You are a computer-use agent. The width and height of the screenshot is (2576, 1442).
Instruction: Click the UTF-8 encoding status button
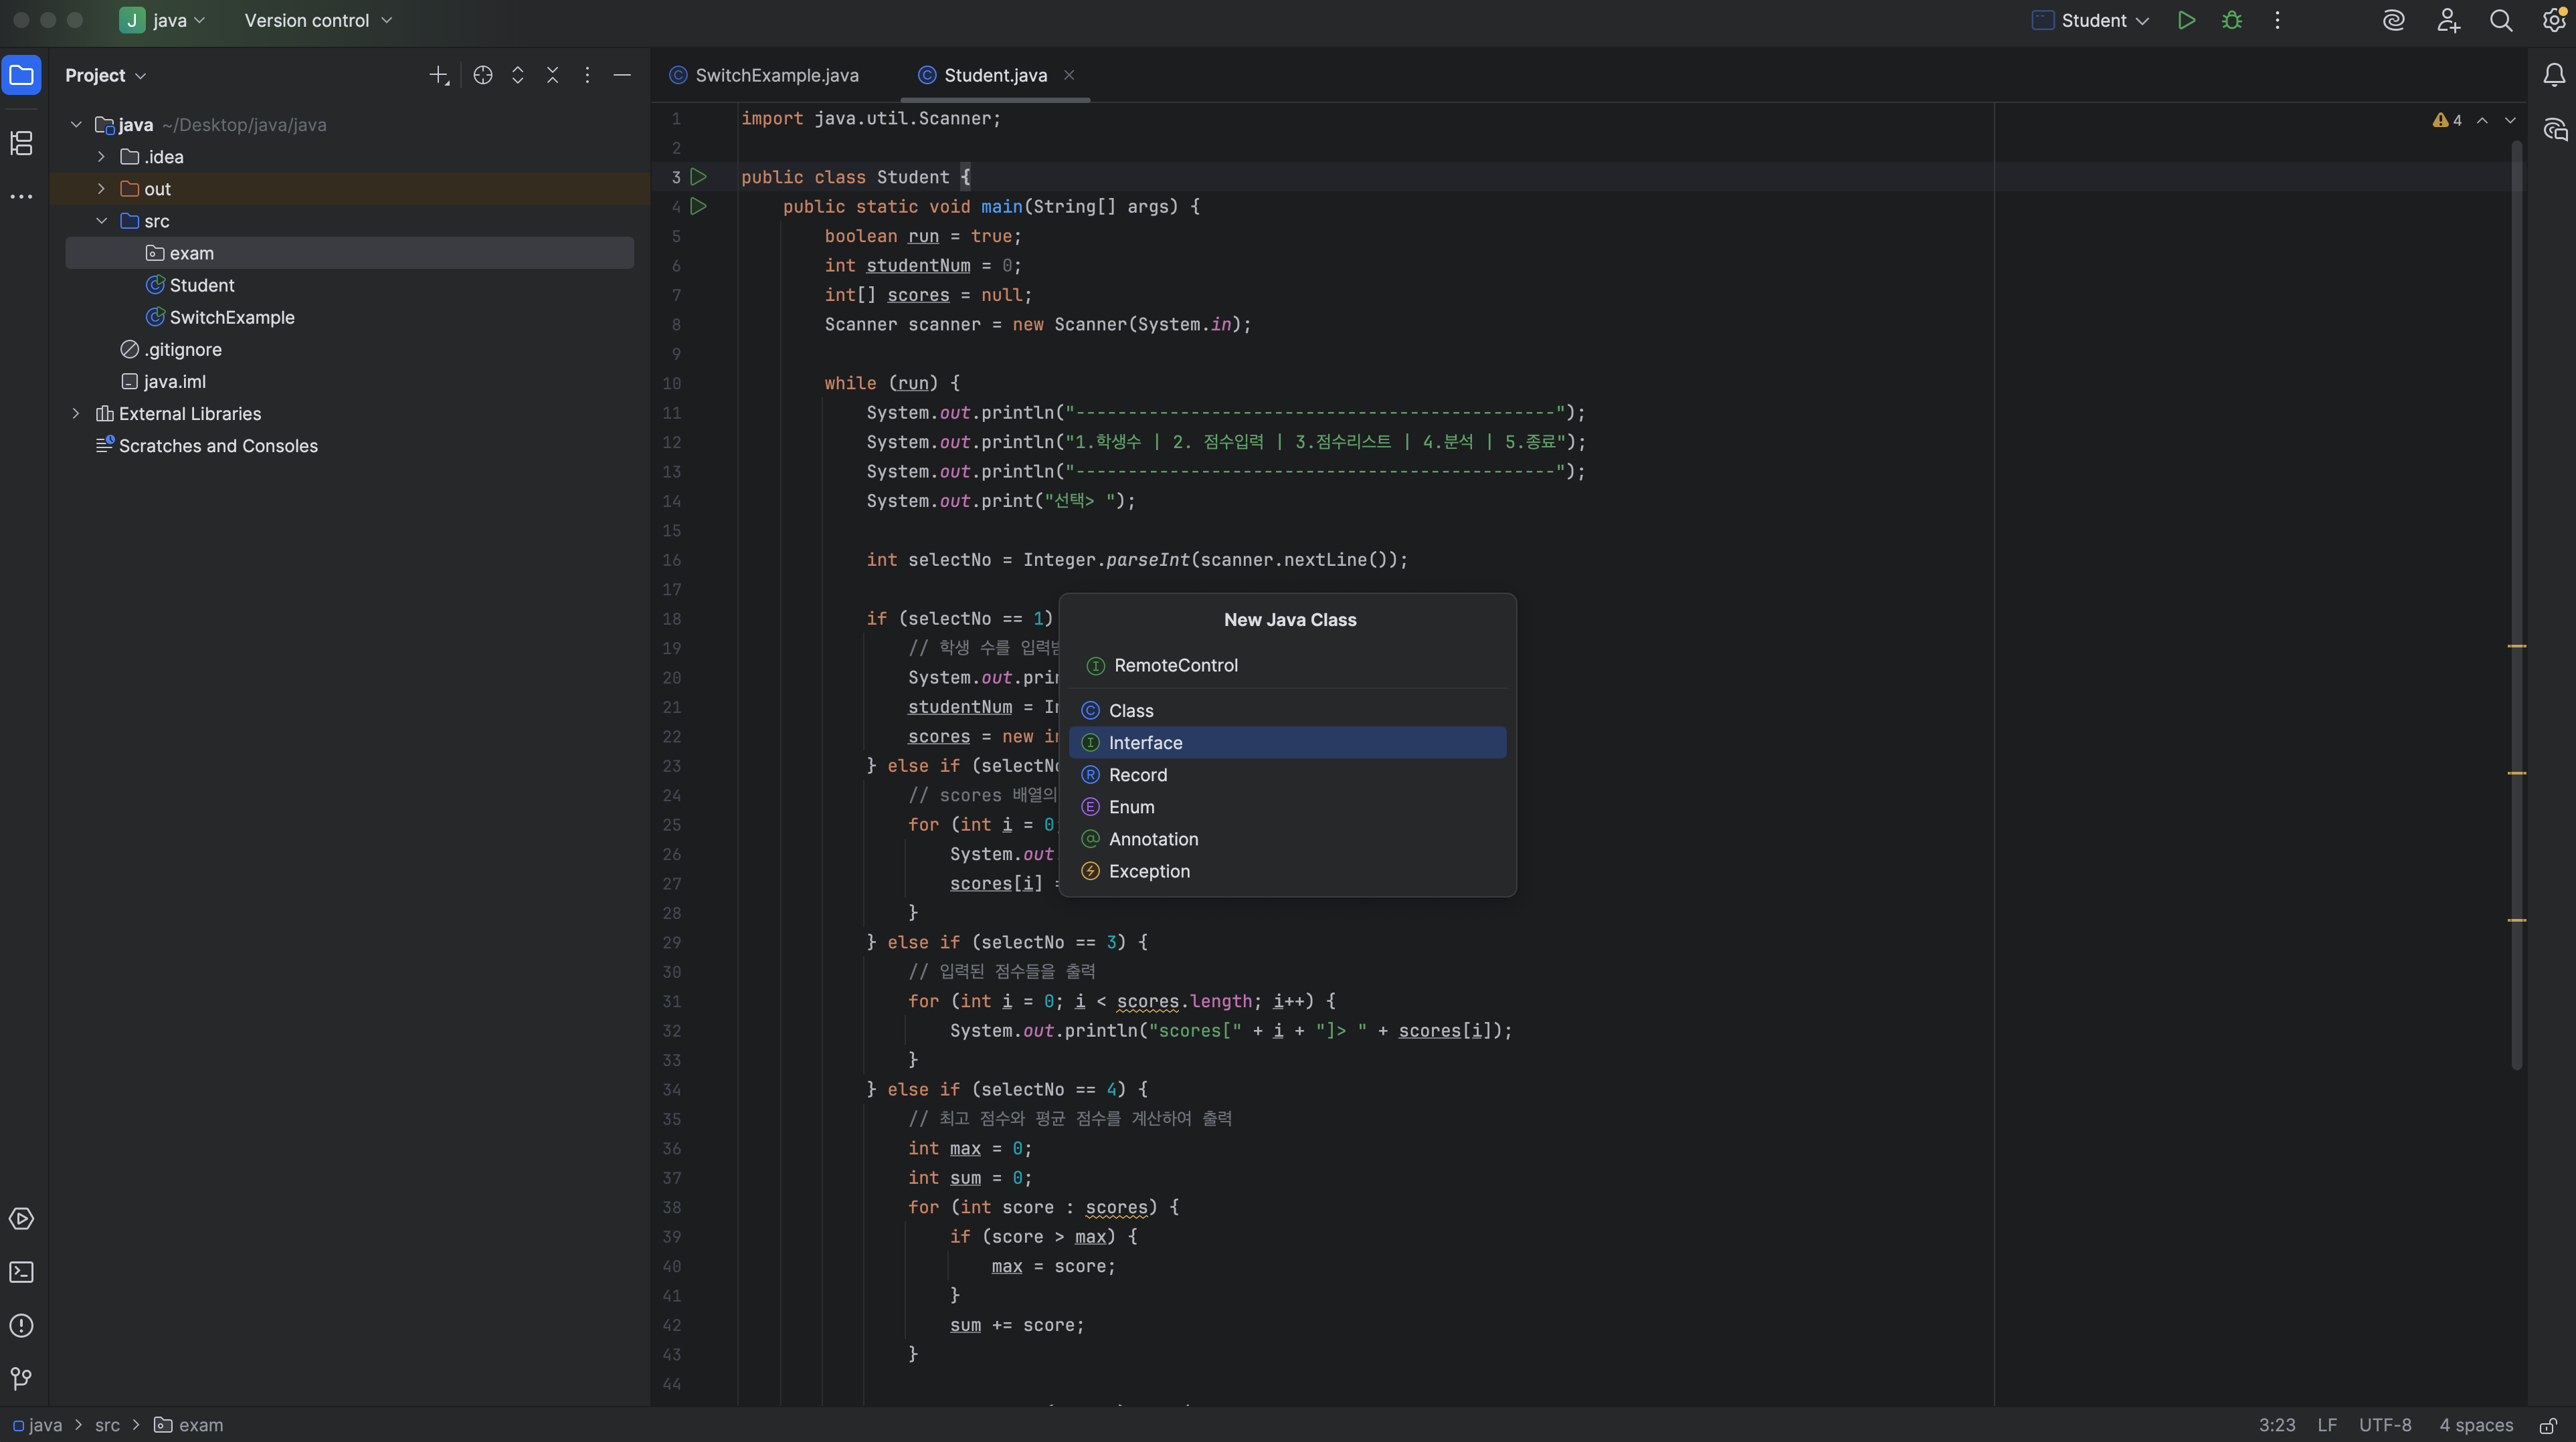click(x=2385, y=1425)
